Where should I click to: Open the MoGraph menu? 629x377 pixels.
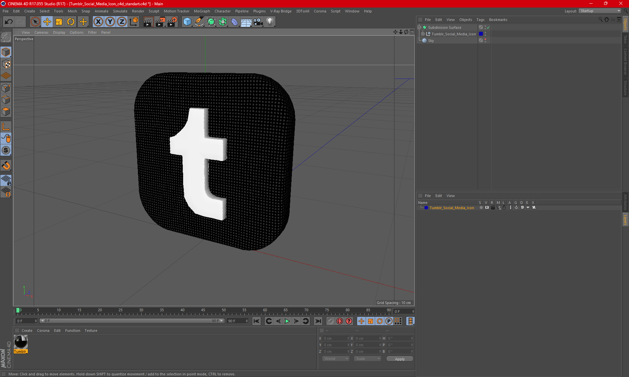202,11
